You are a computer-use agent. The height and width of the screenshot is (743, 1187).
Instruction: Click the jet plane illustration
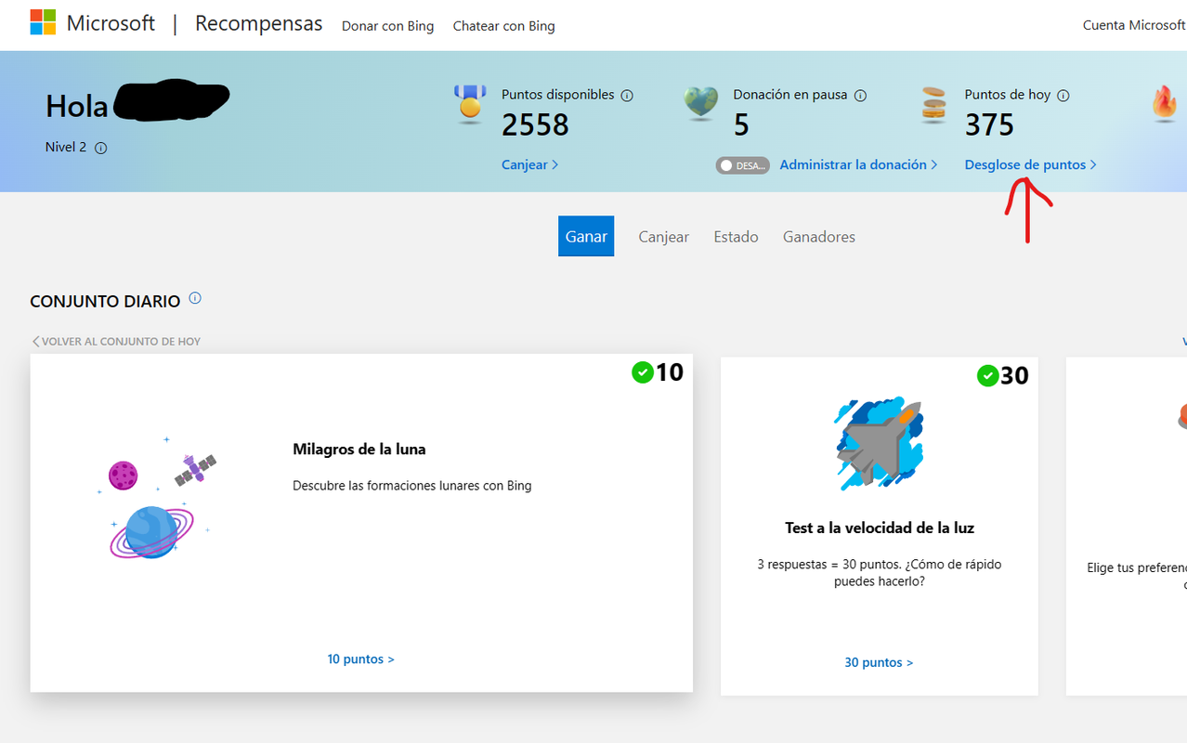[x=878, y=444]
